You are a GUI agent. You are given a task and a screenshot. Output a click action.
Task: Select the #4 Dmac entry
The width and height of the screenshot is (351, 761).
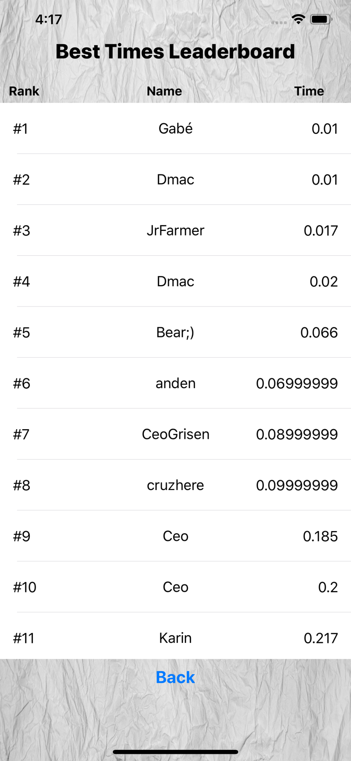point(175,282)
